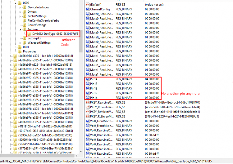233x164 pixels.
Task: Click the REG_SZ type of (Default)
Action: coord(120,5)
